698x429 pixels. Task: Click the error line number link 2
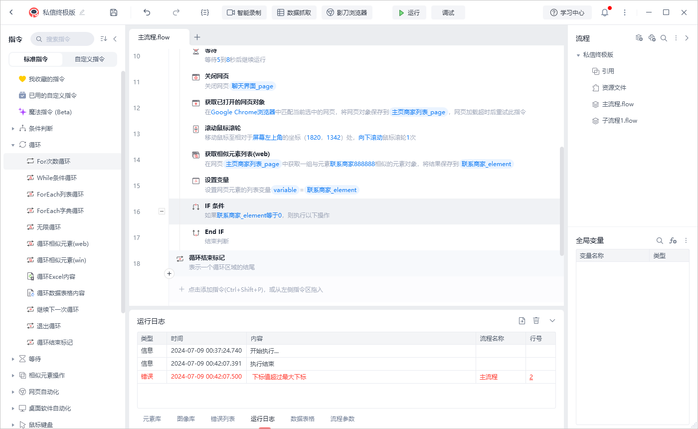(x=531, y=377)
